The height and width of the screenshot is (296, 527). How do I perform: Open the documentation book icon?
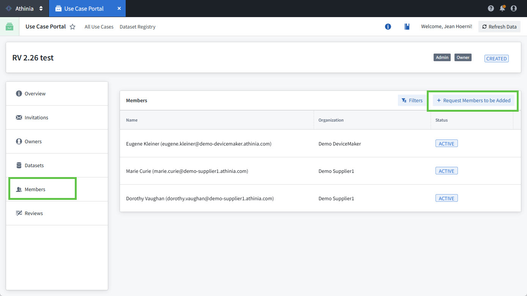pos(407,27)
